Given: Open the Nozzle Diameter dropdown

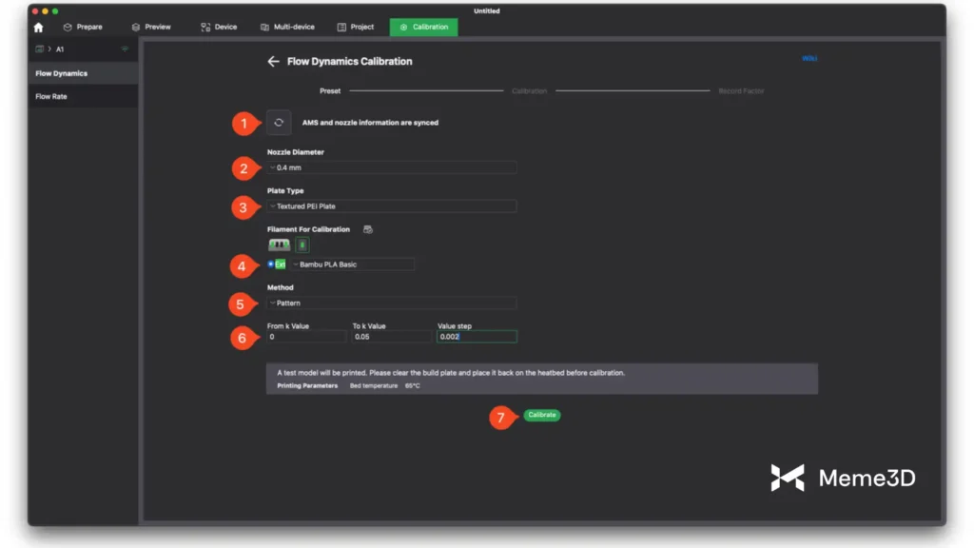Looking at the screenshot, I should (x=392, y=167).
